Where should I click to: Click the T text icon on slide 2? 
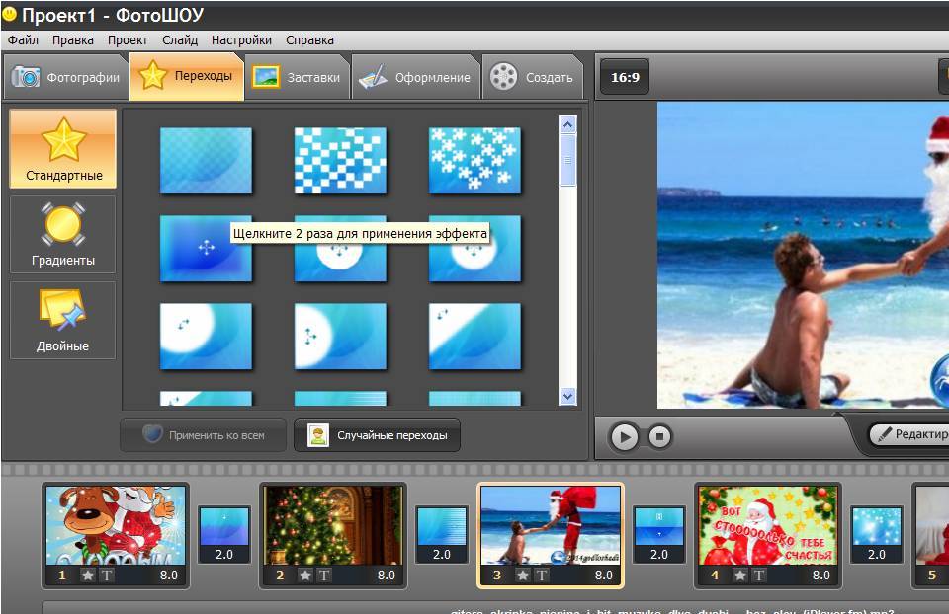pos(324,576)
